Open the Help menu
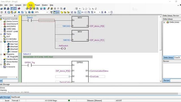 tap(51, 5)
